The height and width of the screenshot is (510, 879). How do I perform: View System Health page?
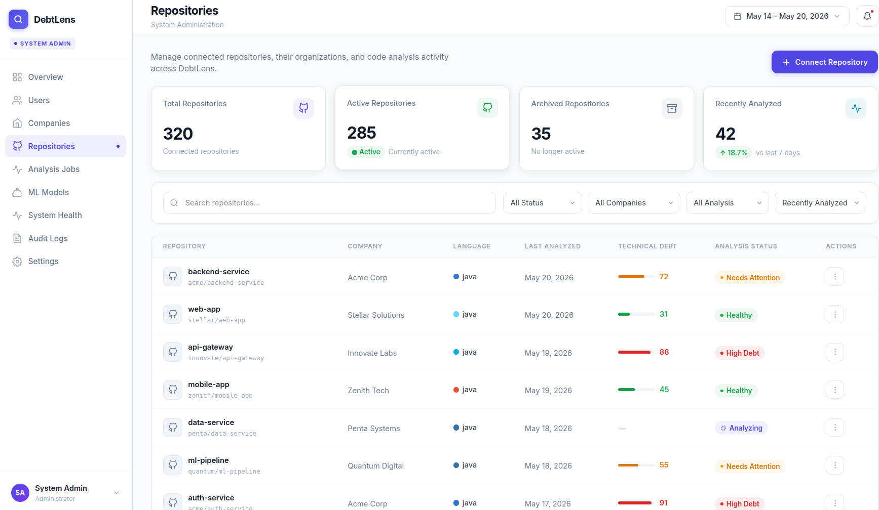click(66, 215)
